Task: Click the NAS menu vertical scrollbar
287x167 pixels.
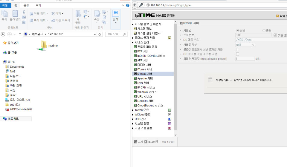Action: pyautogui.click(x=175, y=76)
